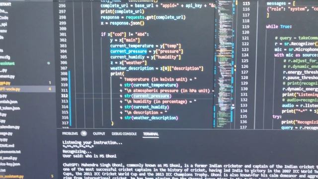The width and height of the screenshot is (318, 179).
Task: Click line number 135 in right editor
Action: pos(243,116)
